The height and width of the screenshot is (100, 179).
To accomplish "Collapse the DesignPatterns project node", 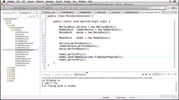I will [4, 19].
